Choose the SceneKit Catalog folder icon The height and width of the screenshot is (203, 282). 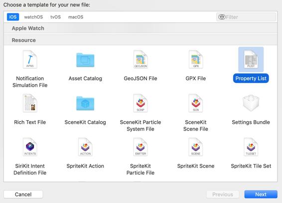[x=85, y=103]
